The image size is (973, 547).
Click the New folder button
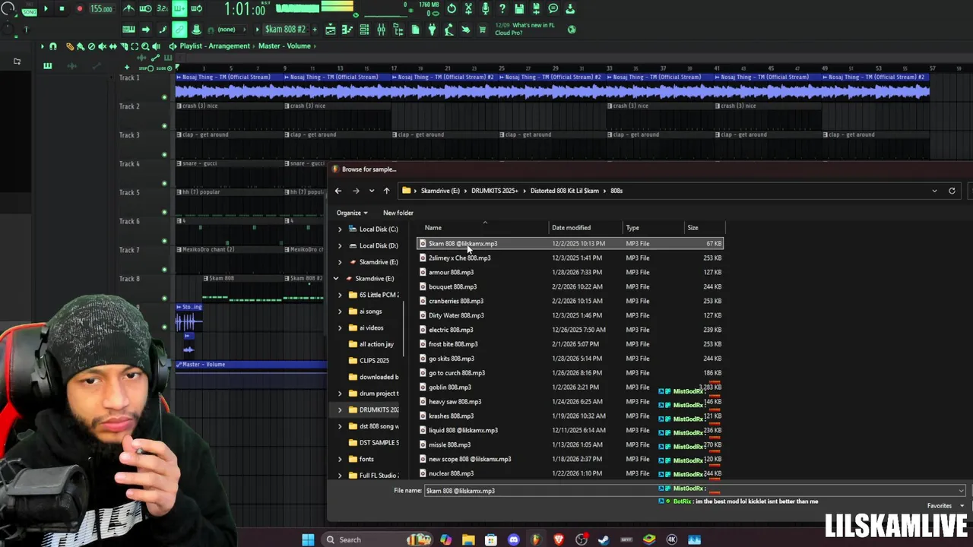click(x=398, y=213)
